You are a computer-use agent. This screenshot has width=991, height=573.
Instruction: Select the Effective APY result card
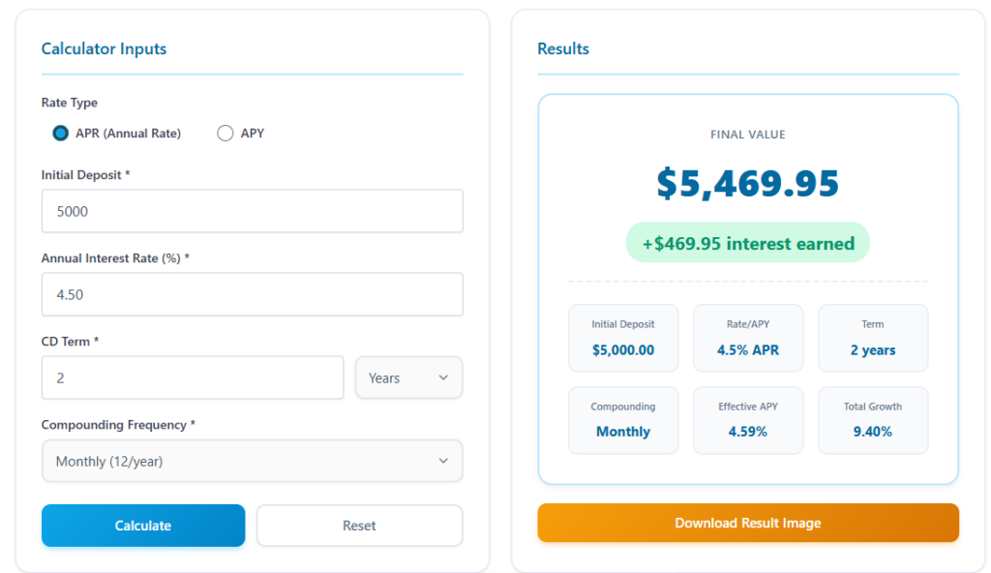coord(748,420)
